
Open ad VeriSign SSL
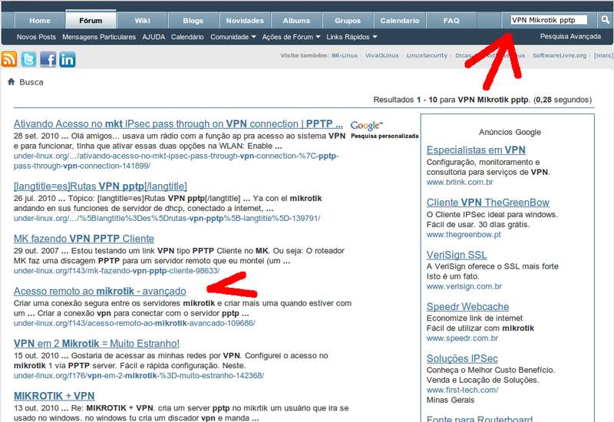457,255
